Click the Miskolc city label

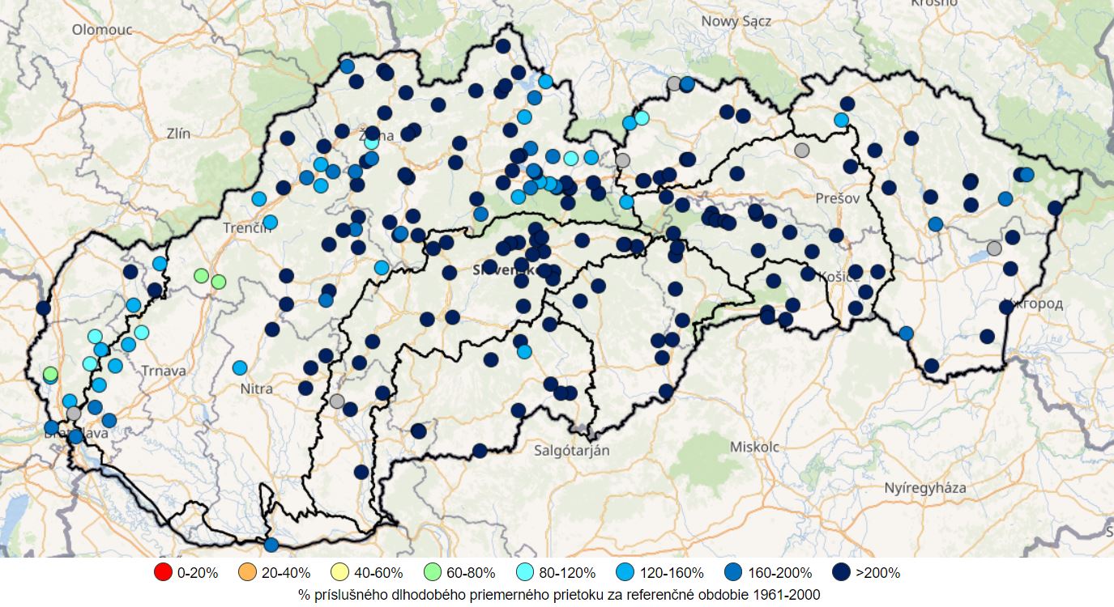(x=753, y=447)
